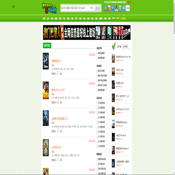Click the casino banner advertisement
Screen dimensions: 175x175
pos(87,33)
